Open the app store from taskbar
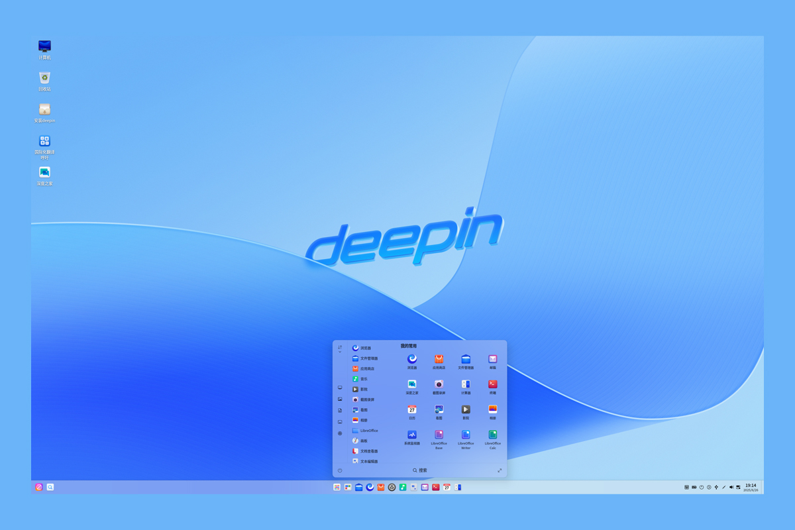 tap(381, 487)
